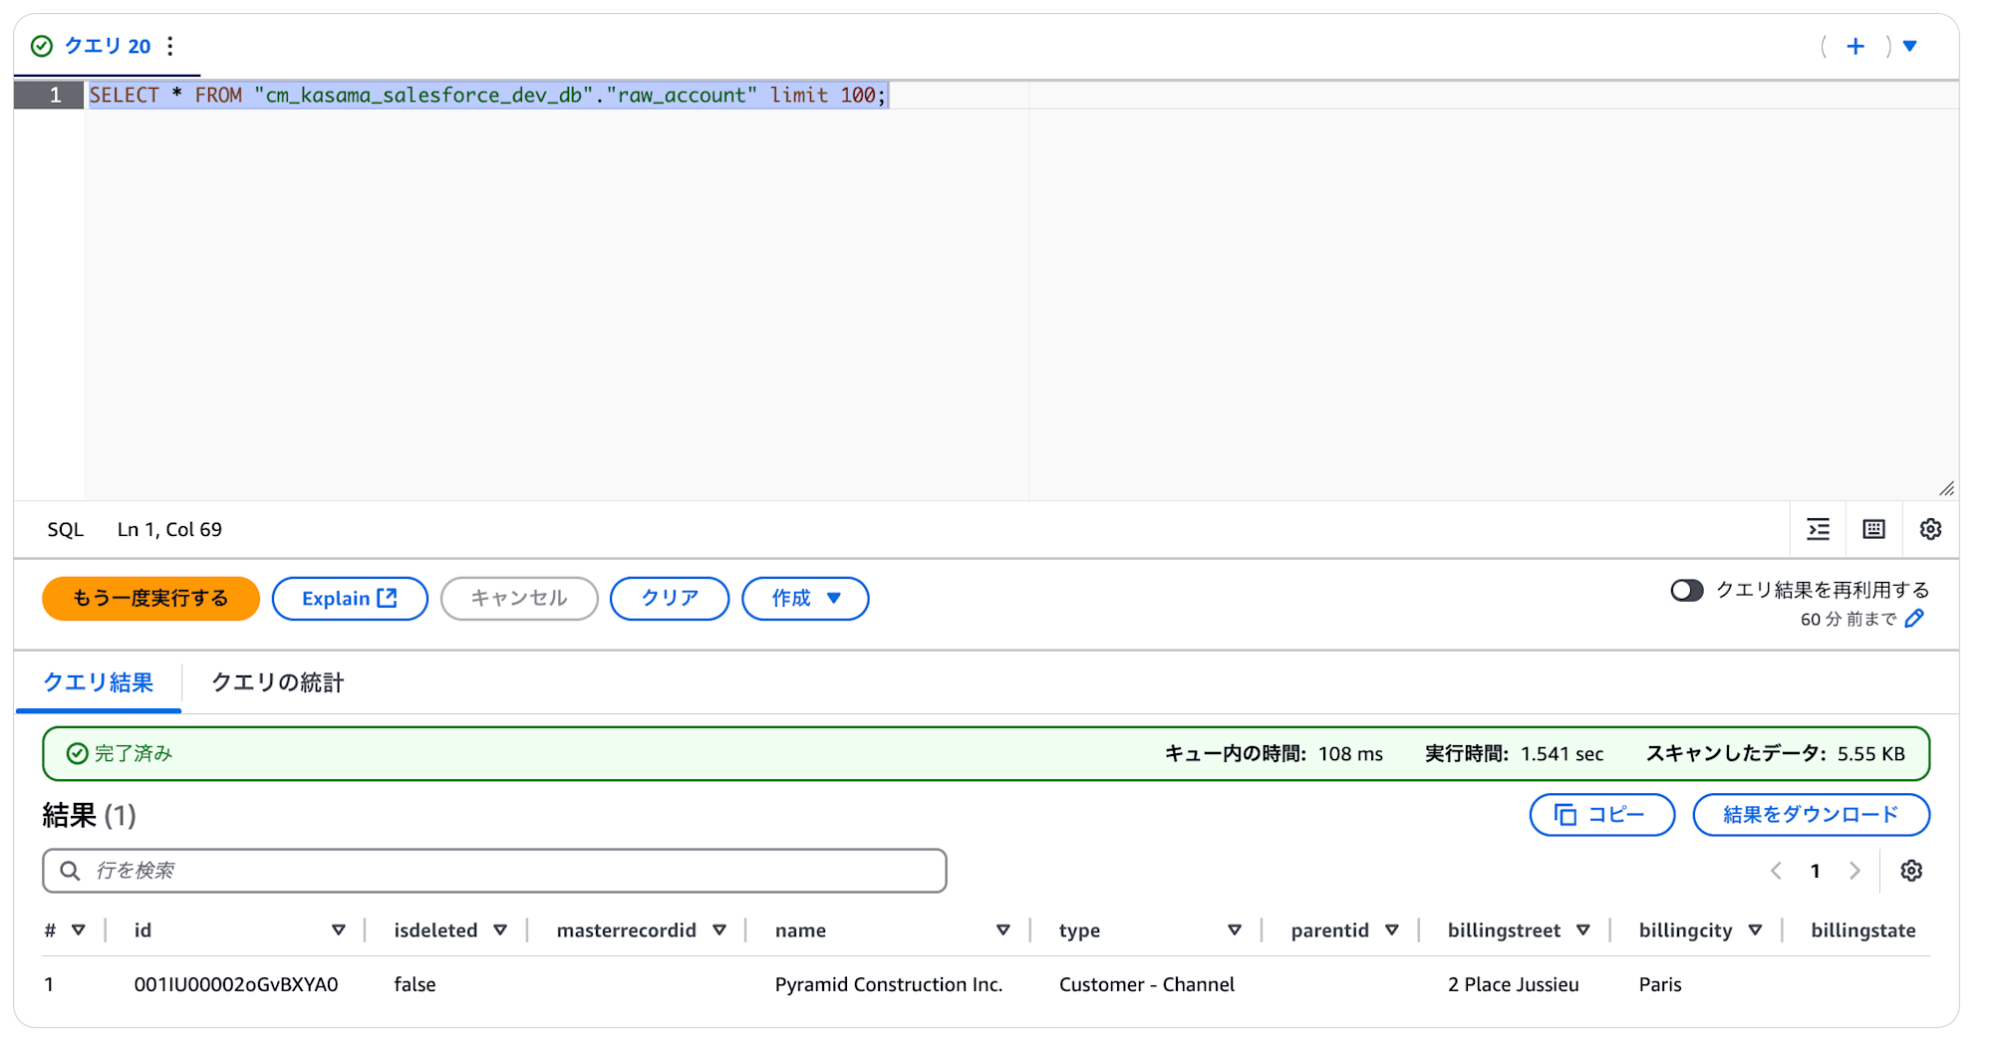Viewport: 1993px width, 1055px height.
Task: Click page number 1 in pagination
Action: (x=1816, y=871)
